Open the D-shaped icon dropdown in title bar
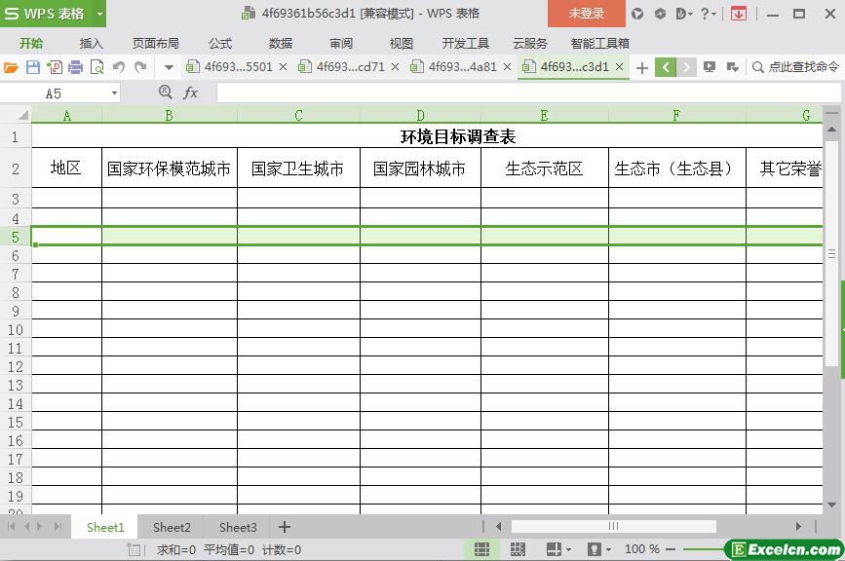Screen dimensions: 845x561 click(684, 14)
